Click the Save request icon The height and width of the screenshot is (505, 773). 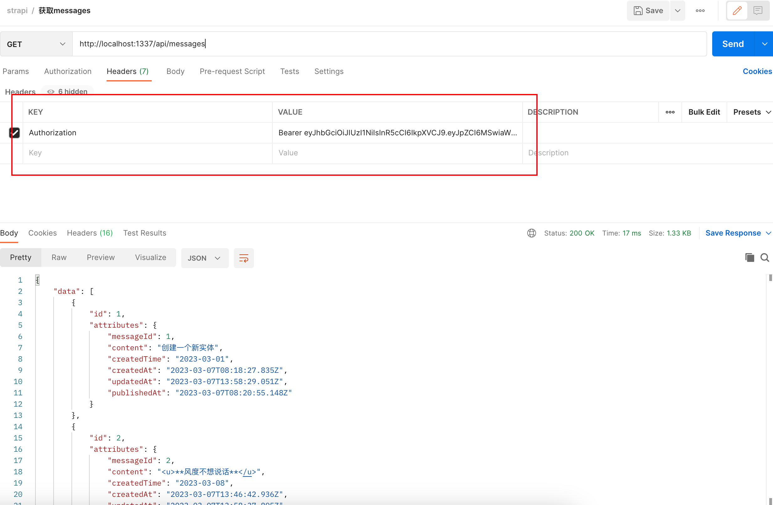click(648, 10)
